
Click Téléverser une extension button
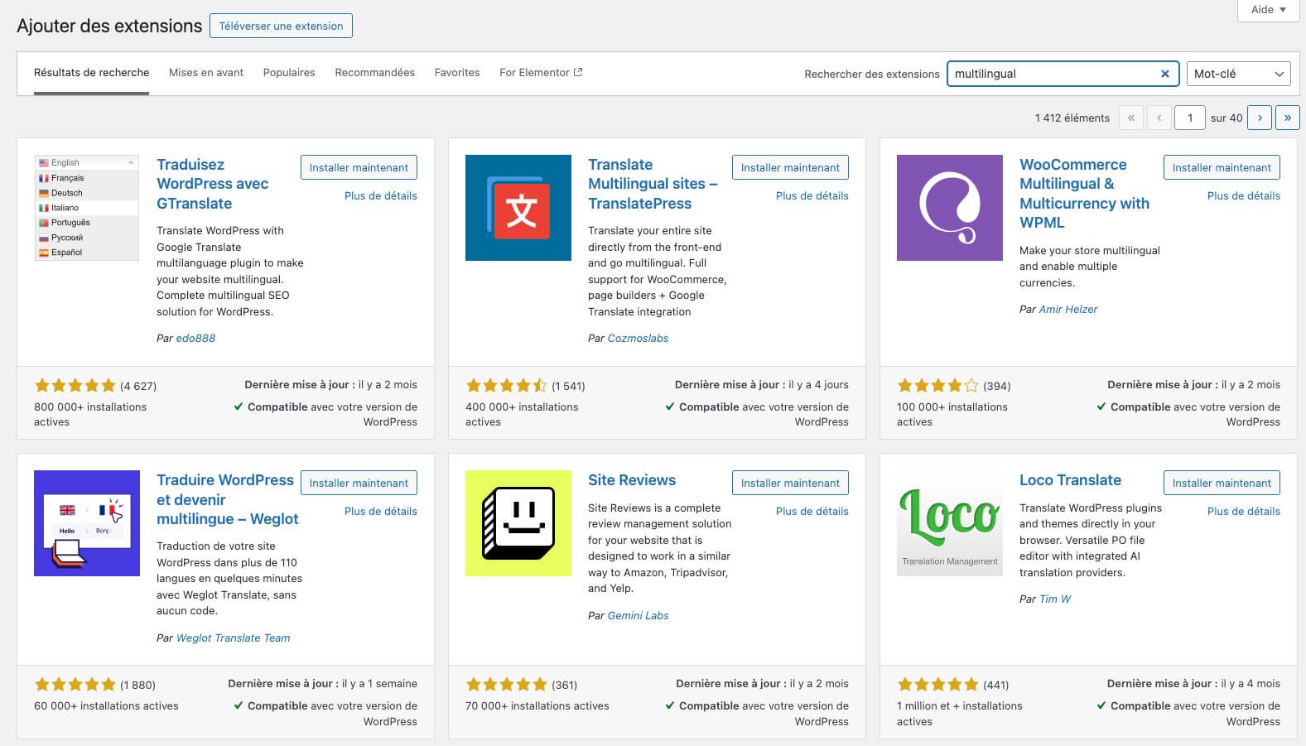(x=281, y=26)
